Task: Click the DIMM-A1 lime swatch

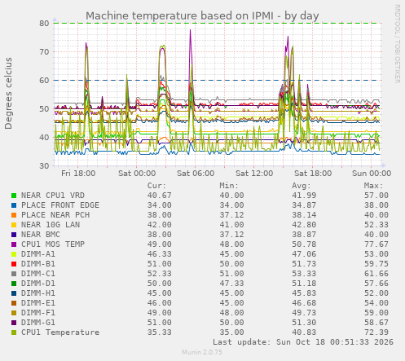Action: tap(14, 254)
